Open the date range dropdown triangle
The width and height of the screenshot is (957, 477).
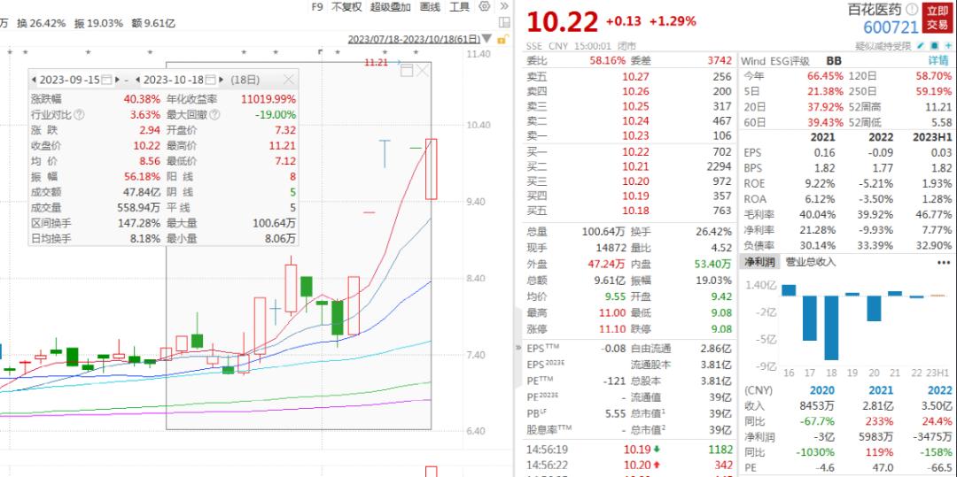point(486,39)
